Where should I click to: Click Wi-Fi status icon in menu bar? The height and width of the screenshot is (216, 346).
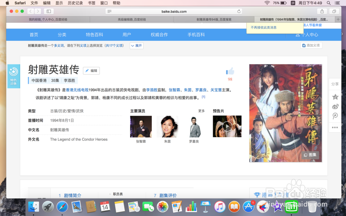(267, 3)
